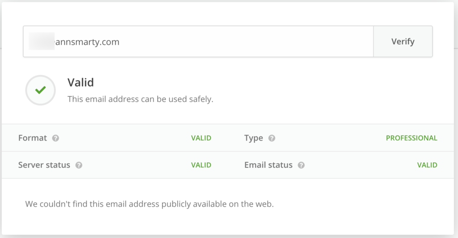Open the help icon beside Format
The width and height of the screenshot is (458, 238).
[x=56, y=138]
